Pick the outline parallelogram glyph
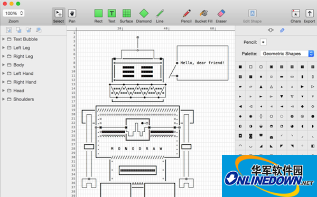 pyautogui.click(x=250, y=87)
